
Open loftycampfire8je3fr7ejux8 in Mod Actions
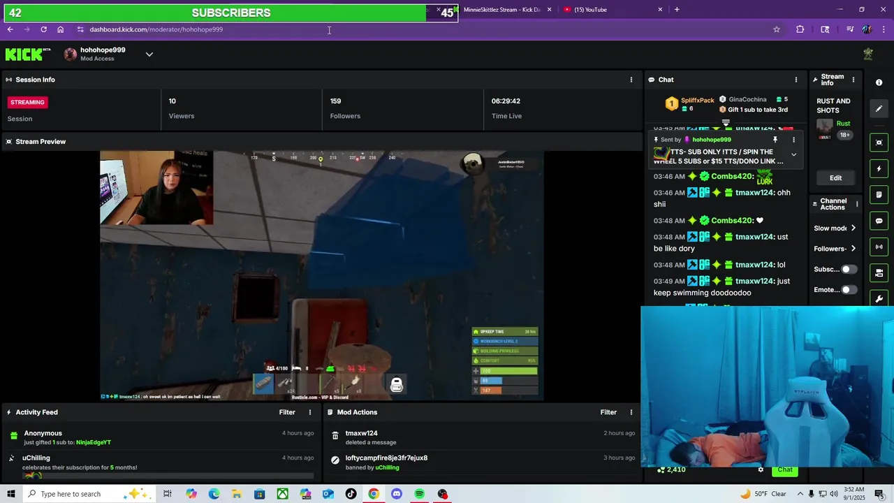tap(386, 458)
